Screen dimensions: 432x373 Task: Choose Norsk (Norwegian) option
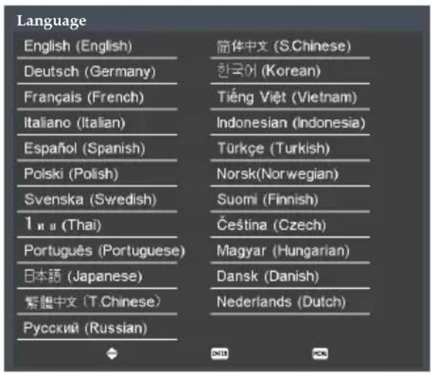point(277,174)
